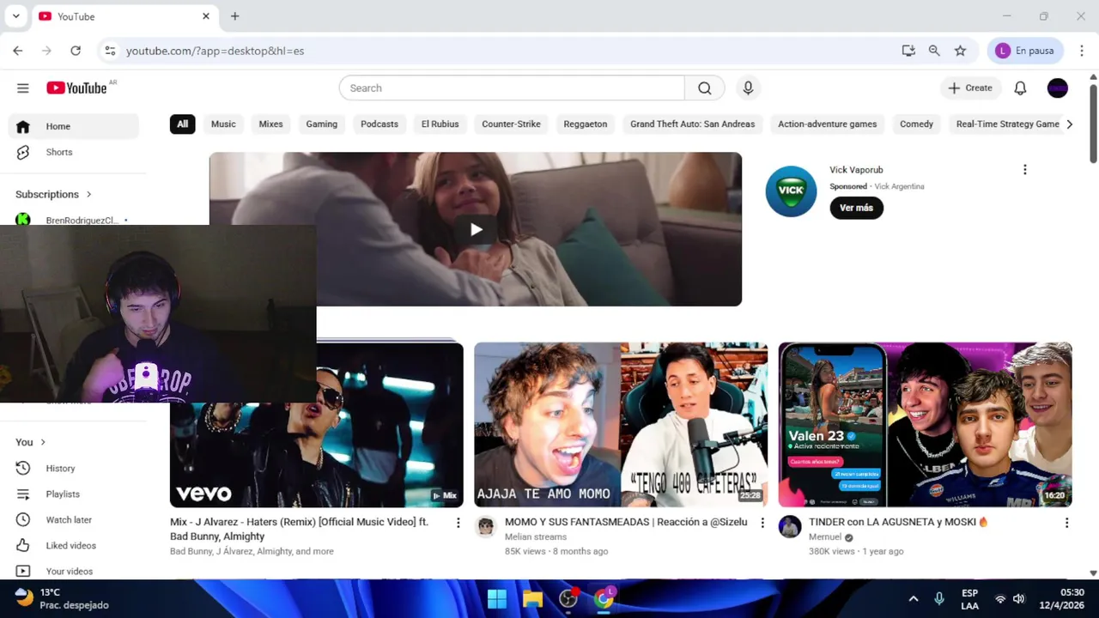1099x618 pixels.
Task: Show hidden system tray icons
Action: [x=914, y=598]
